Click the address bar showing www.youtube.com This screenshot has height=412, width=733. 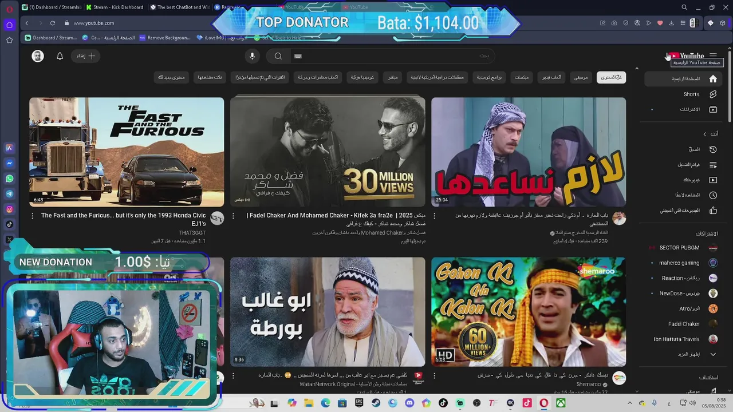tap(94, 23)
